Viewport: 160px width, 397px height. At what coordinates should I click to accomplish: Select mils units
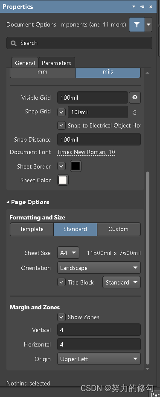point(108,72)
